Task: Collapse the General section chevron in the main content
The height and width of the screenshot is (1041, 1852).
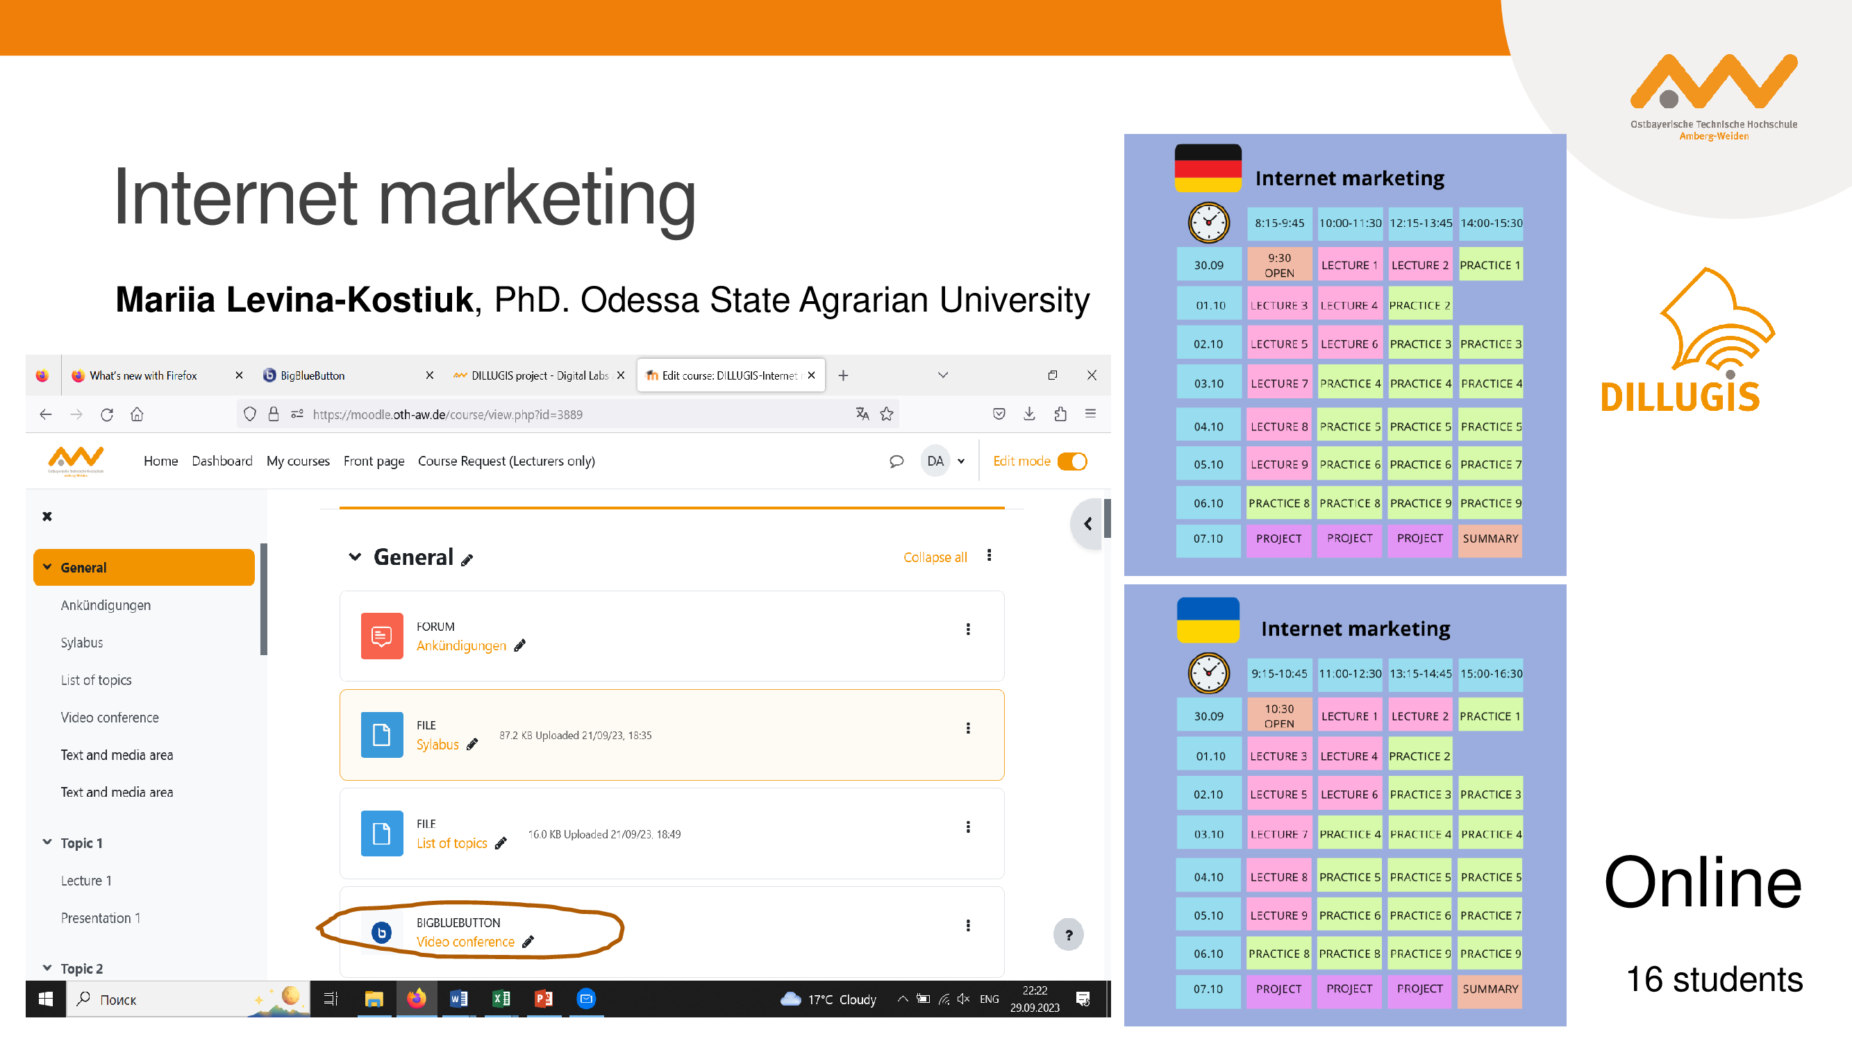Action: pos(354,557)
